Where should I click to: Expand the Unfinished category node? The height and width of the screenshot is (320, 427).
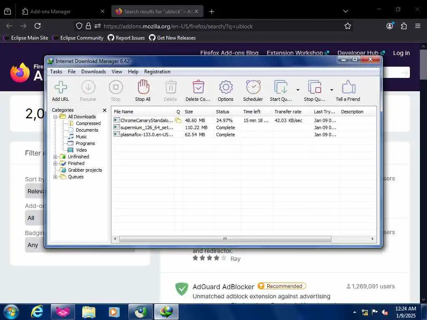[x=55, y=157]
